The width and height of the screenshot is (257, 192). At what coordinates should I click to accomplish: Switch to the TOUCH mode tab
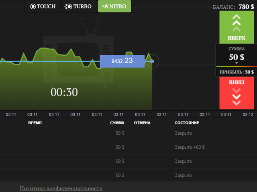coord(43,6)
